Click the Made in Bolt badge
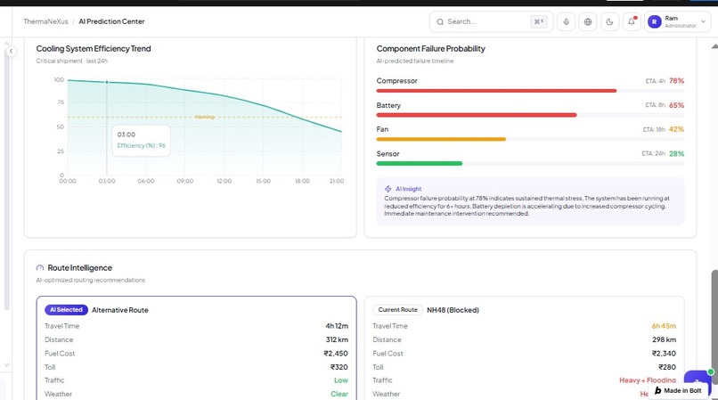 tap(678, 391)
